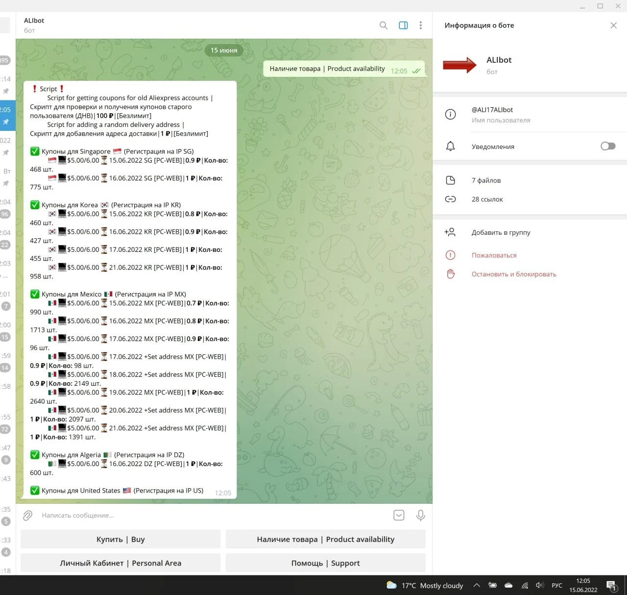Open the battery status tray icon
Screen dimensions: 627x595
tap(492, 585)
